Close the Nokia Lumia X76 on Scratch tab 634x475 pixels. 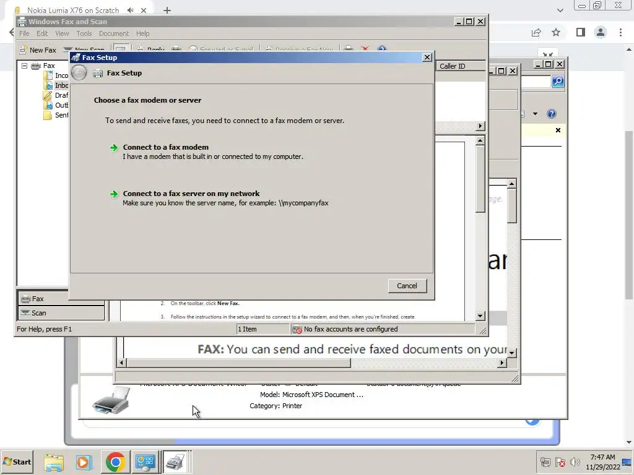pos(144,11)
